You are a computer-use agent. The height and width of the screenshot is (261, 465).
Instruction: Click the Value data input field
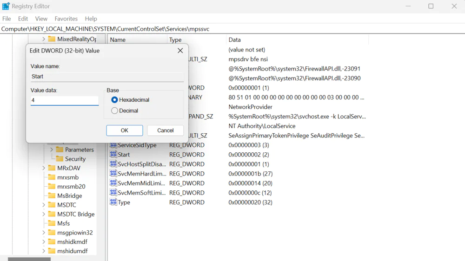(65, 100)
